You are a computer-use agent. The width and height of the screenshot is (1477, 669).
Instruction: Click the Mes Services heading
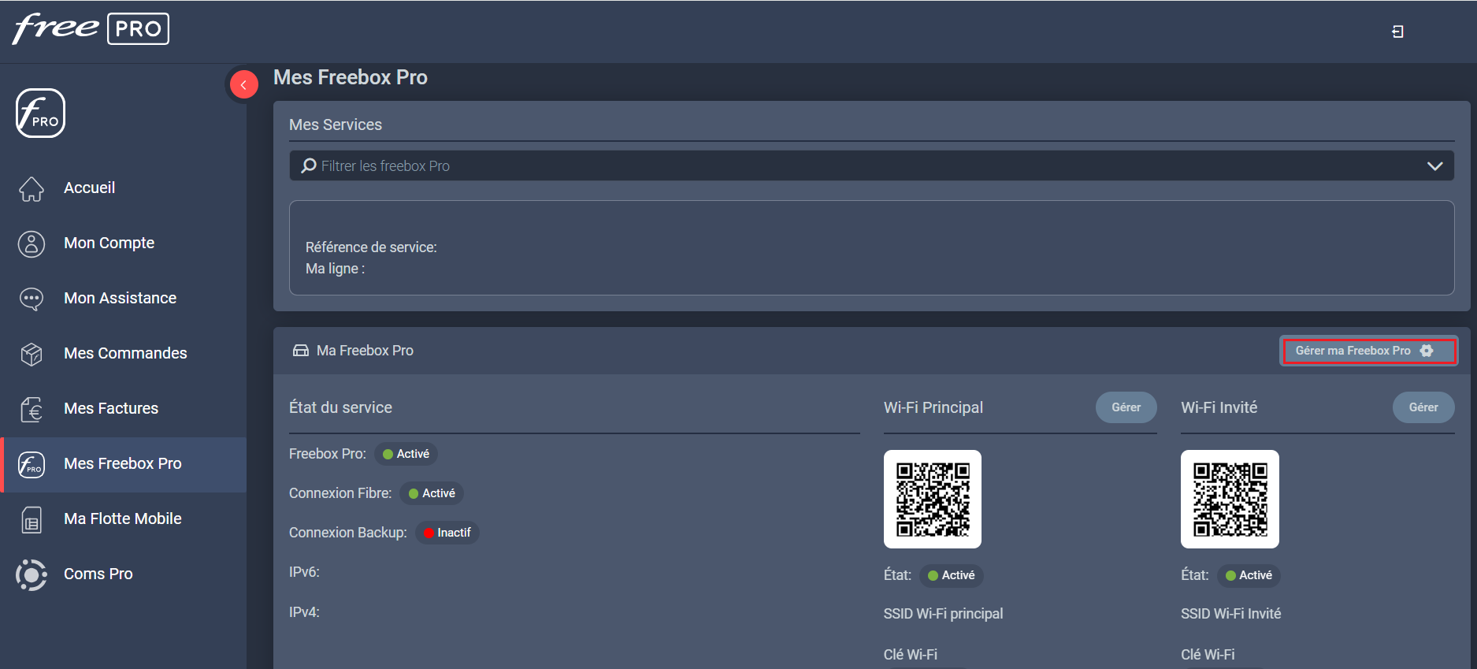tap(336, 125)
